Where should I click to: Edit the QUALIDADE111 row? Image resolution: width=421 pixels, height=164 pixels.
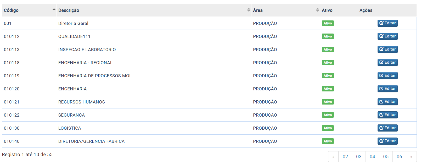click(x=388, y=36)
